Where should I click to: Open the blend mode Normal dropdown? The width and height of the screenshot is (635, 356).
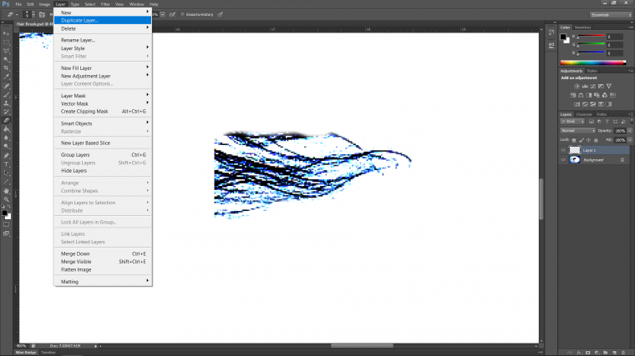point(577,131)
